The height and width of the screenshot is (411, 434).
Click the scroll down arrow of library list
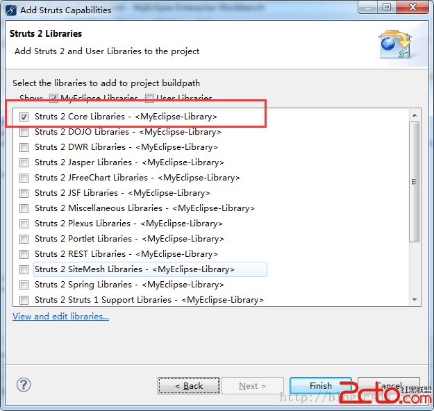(415, 300)
